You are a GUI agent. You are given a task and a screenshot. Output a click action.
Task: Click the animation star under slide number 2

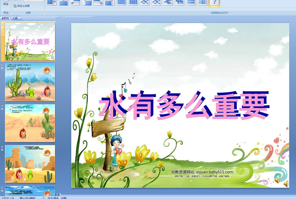(x=2, y=68)
